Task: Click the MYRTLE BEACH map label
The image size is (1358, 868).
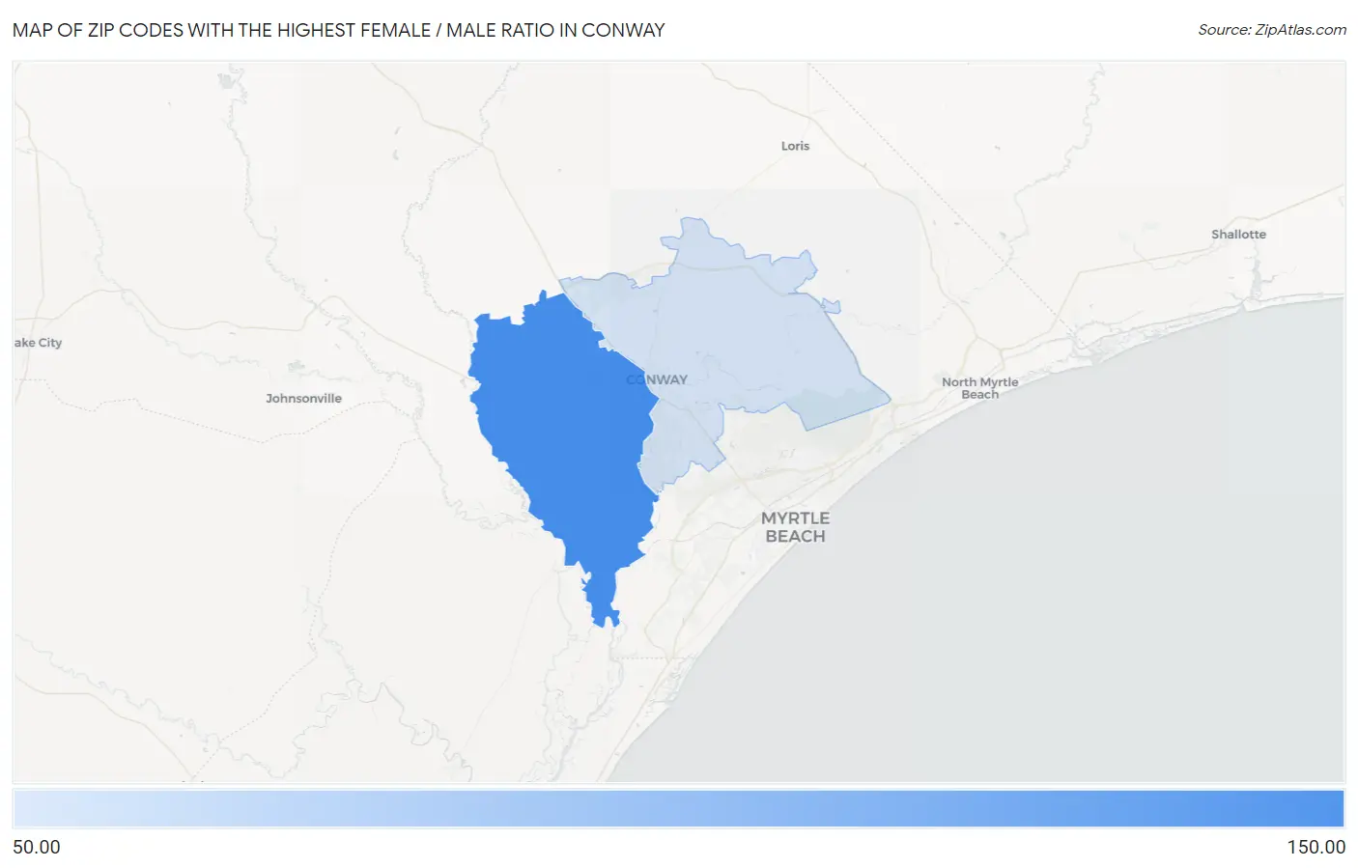Action: pos(795,527)
